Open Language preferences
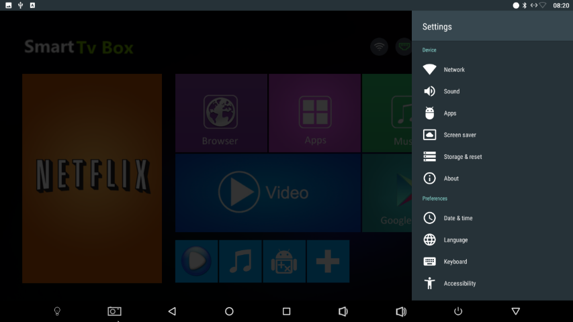The image size is (573, 322). (492, 240)
